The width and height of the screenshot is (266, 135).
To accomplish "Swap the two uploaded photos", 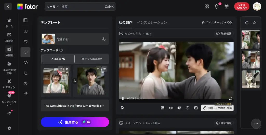I will point(75,81).
